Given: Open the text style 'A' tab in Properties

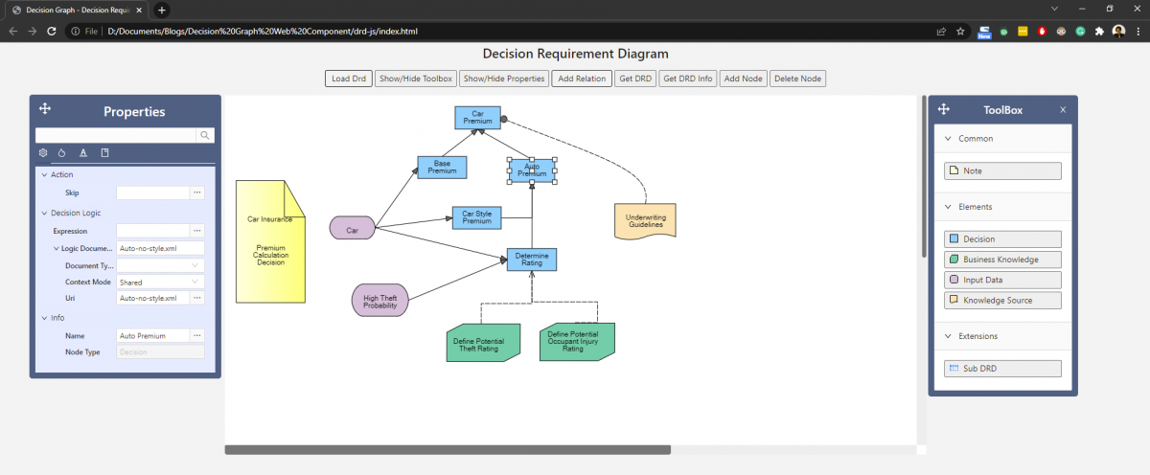Looking at the screenshot, I should click(83, 152).
